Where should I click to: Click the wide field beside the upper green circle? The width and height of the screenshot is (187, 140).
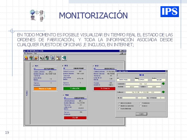[143, 84]
